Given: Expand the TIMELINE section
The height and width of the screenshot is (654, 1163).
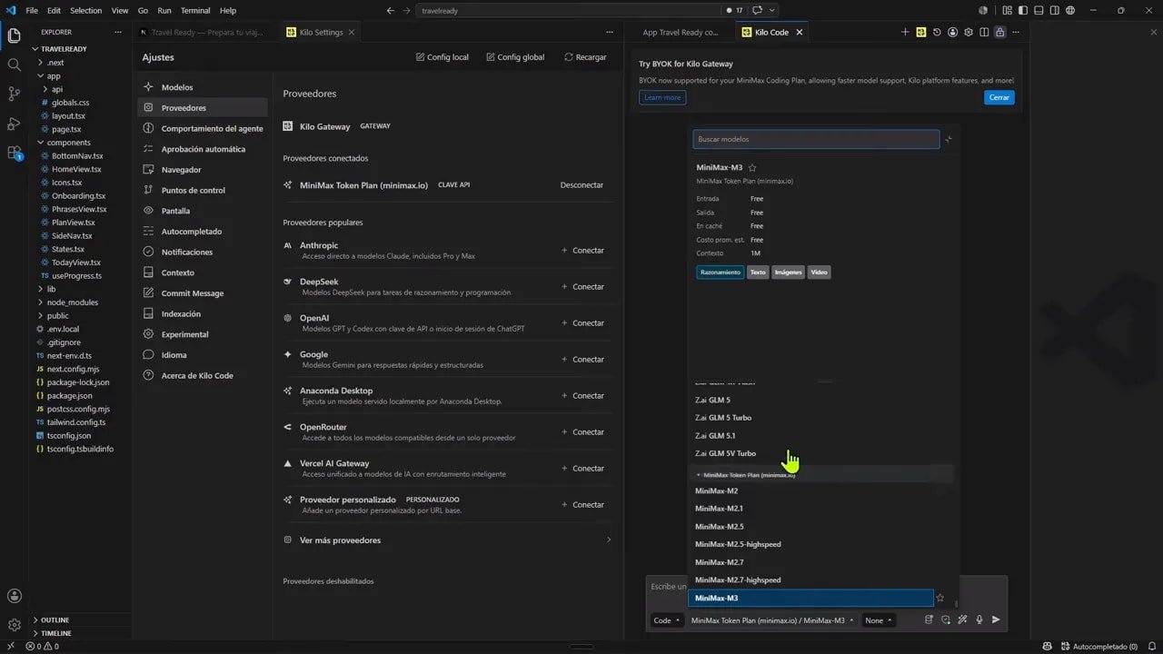Looking at the screenshot, I should tap(55, 633).
